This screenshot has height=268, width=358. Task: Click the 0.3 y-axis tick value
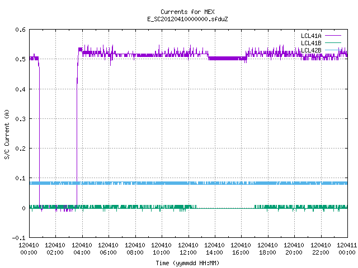tap(20, 119)
